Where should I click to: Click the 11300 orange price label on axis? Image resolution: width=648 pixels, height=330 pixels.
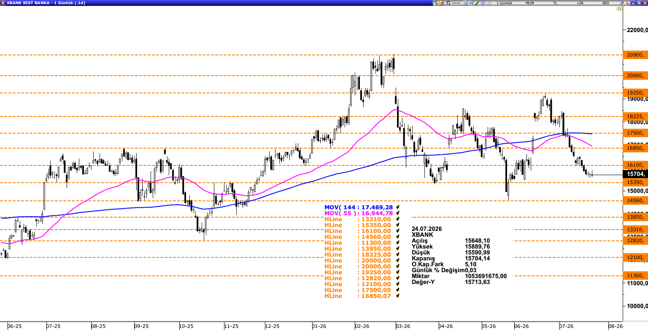click(635, 276)
